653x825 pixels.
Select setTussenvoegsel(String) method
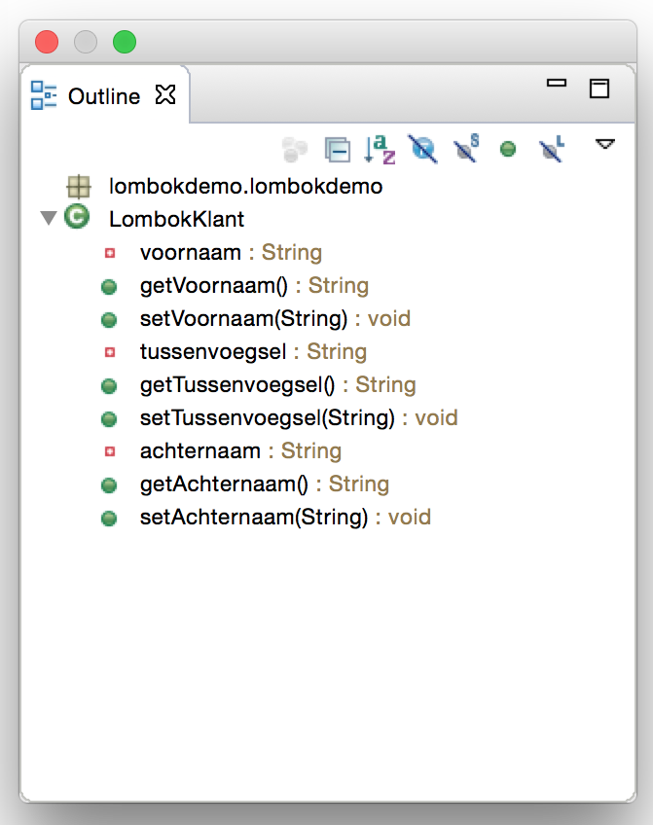(x=268, y=418)
